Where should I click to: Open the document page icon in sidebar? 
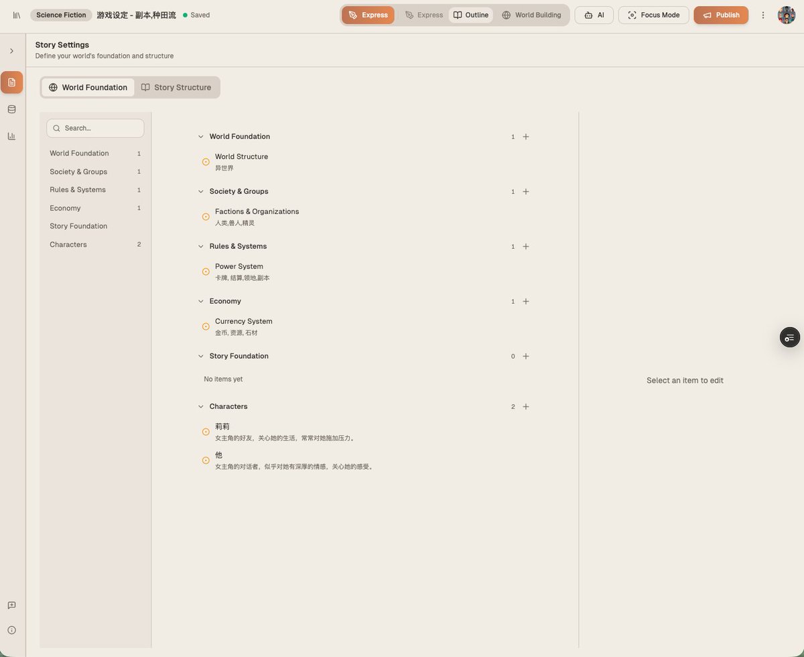tap(11, 82)
